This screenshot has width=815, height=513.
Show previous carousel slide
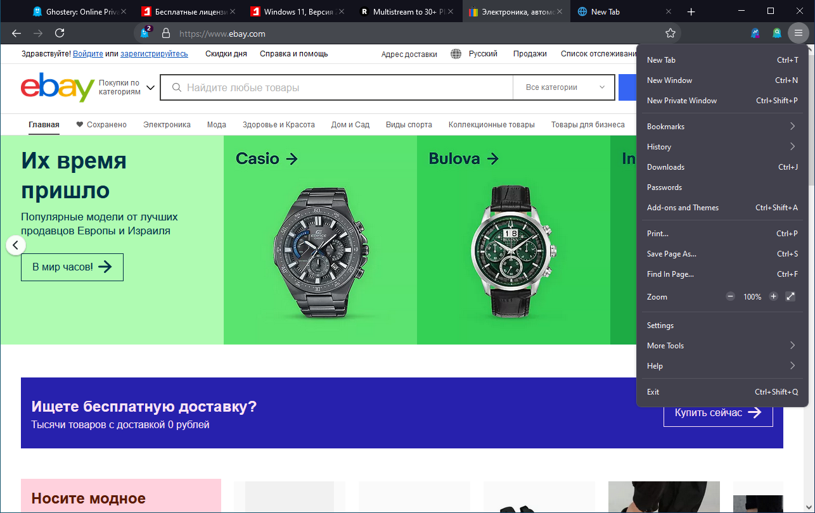(16, 245)
